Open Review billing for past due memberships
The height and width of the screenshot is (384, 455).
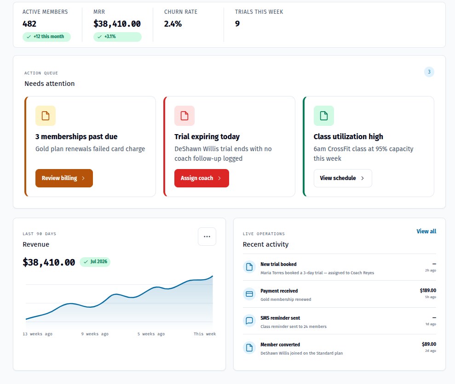tap(64, 178)
